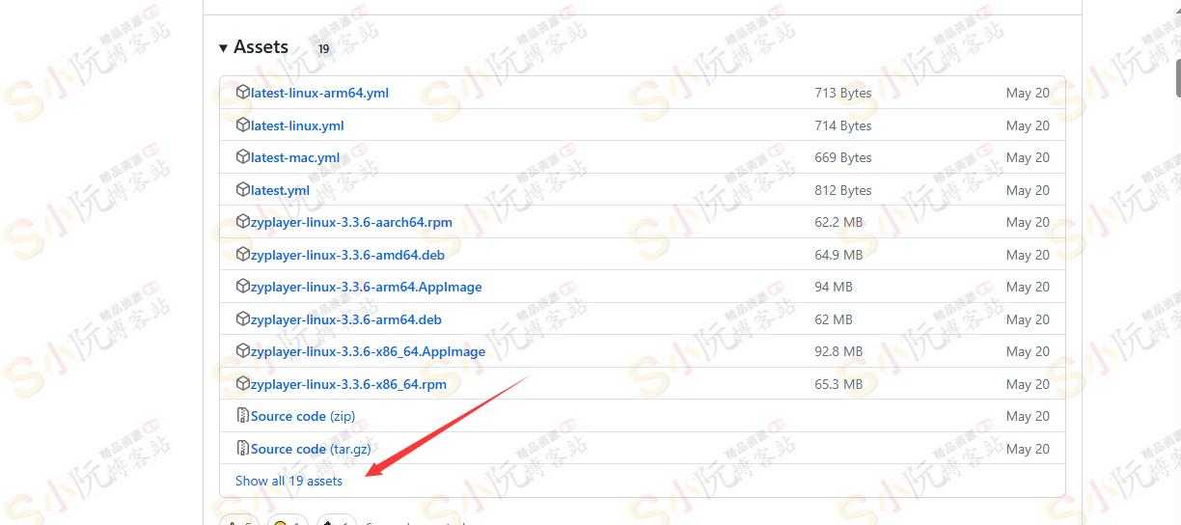Screen dimensions: 1181x525
Task: Download zyplayer-linux-3.3.6-x86_64.AppImage
Action: point(369,351)
